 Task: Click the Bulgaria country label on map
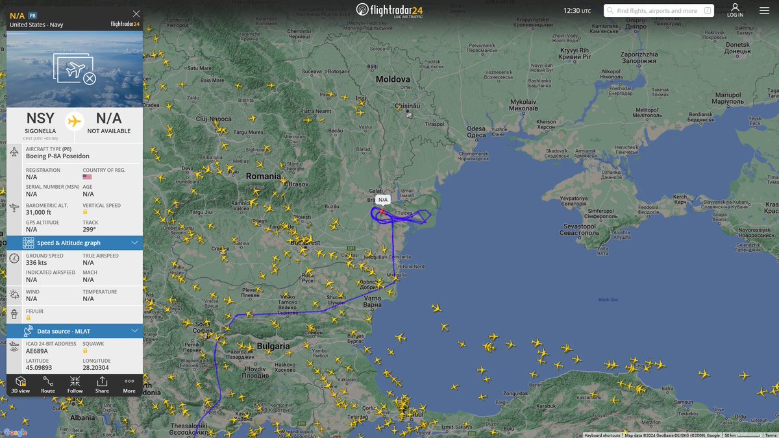click(x=273, y=347)
